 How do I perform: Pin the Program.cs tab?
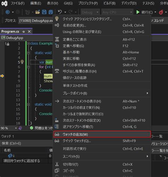[23, 32]
